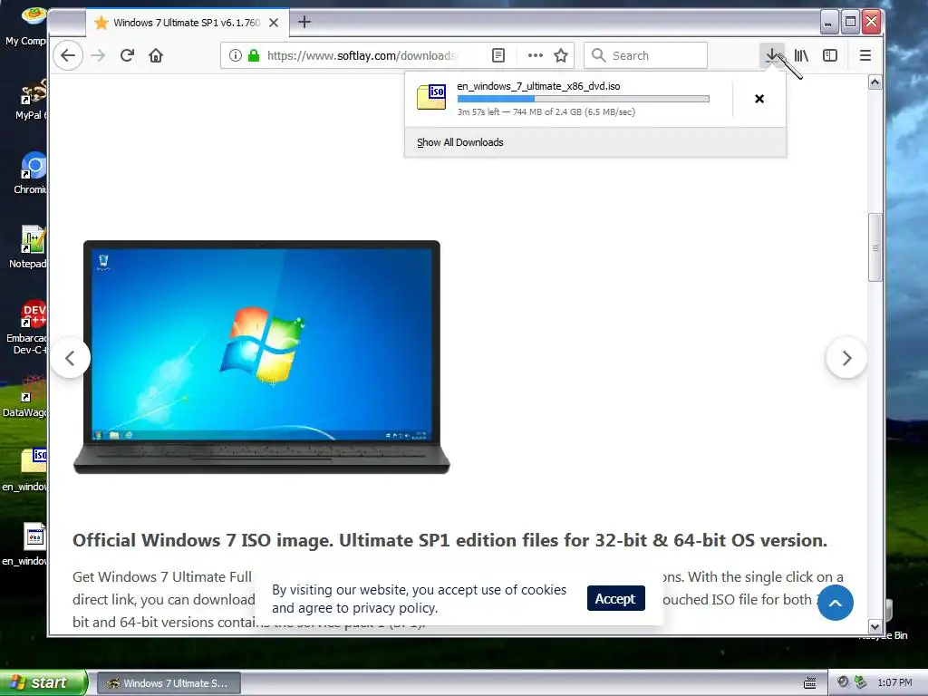928x696 pixels.
Task: Open the Start menu
Action: [43, 682]
